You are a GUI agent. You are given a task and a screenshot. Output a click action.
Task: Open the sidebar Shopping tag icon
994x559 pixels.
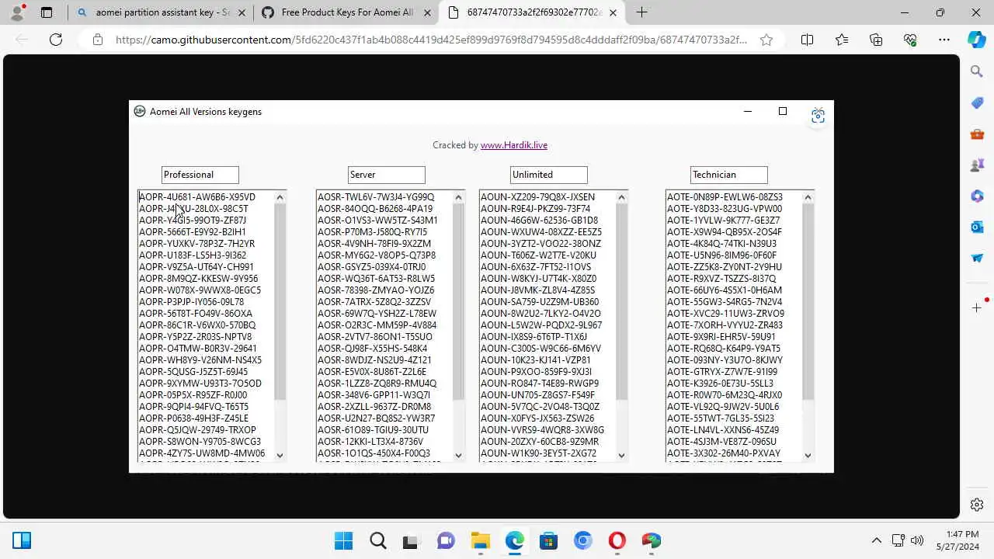tap(977, 102)
